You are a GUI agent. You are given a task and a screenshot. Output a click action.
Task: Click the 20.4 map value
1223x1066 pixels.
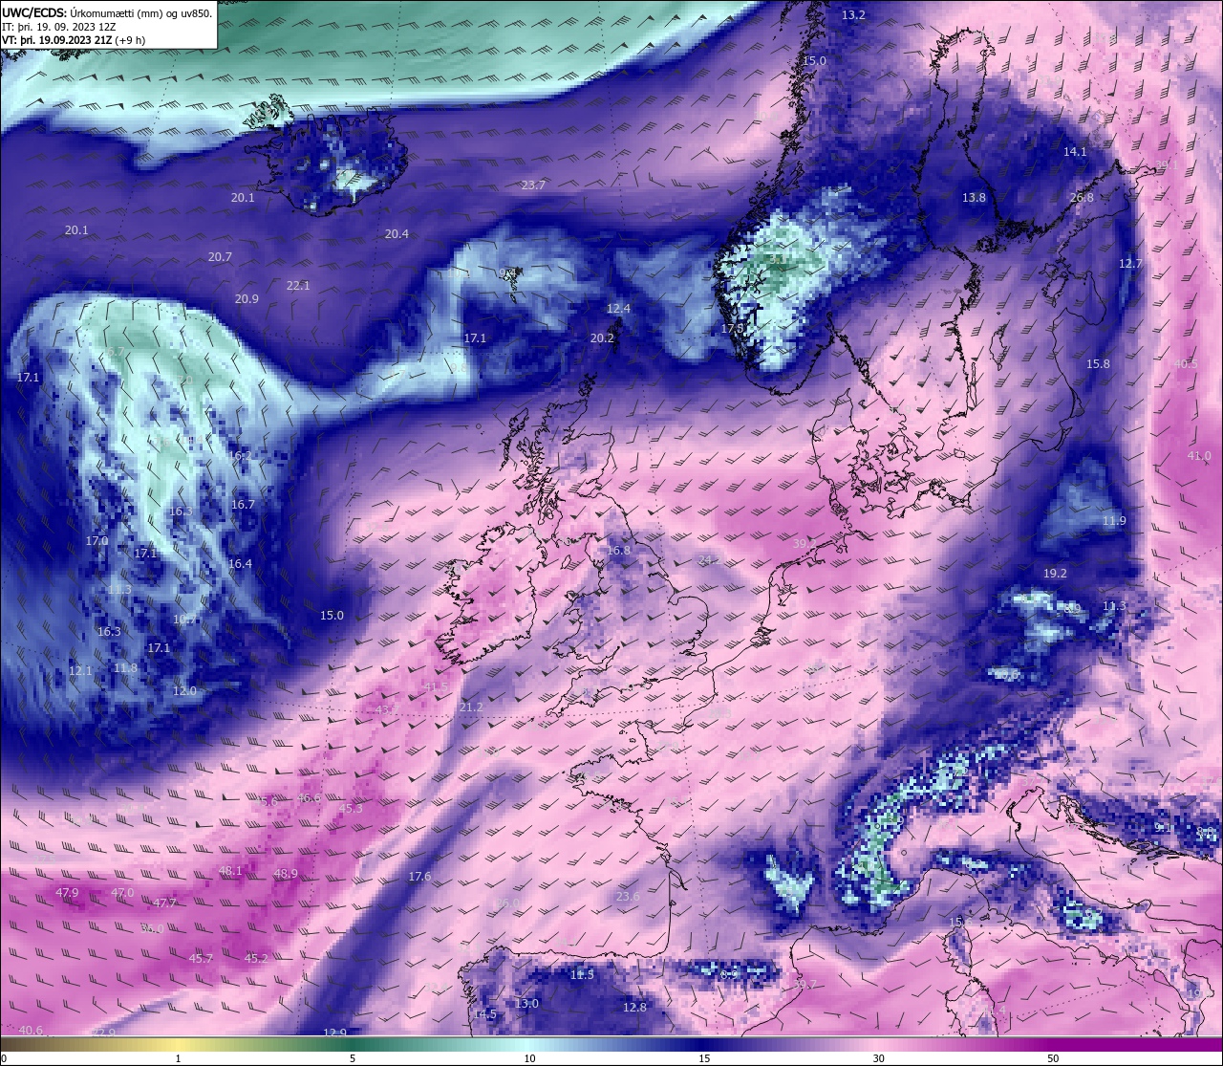pyautogui.click(x=397, y=234)
